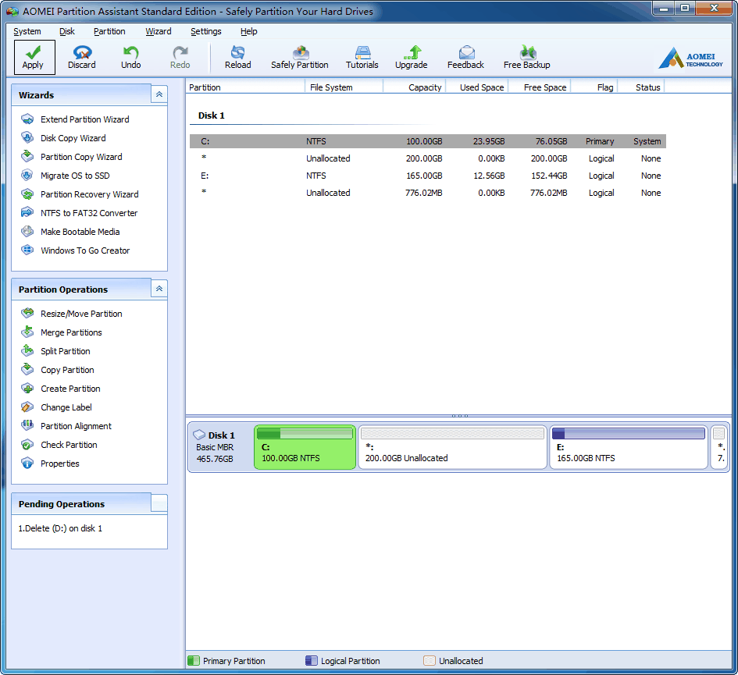Click Disk 1 Basic MBR label
Viewport: 738px width, 675px height.
pyautogui.click(x=215, y=447)
